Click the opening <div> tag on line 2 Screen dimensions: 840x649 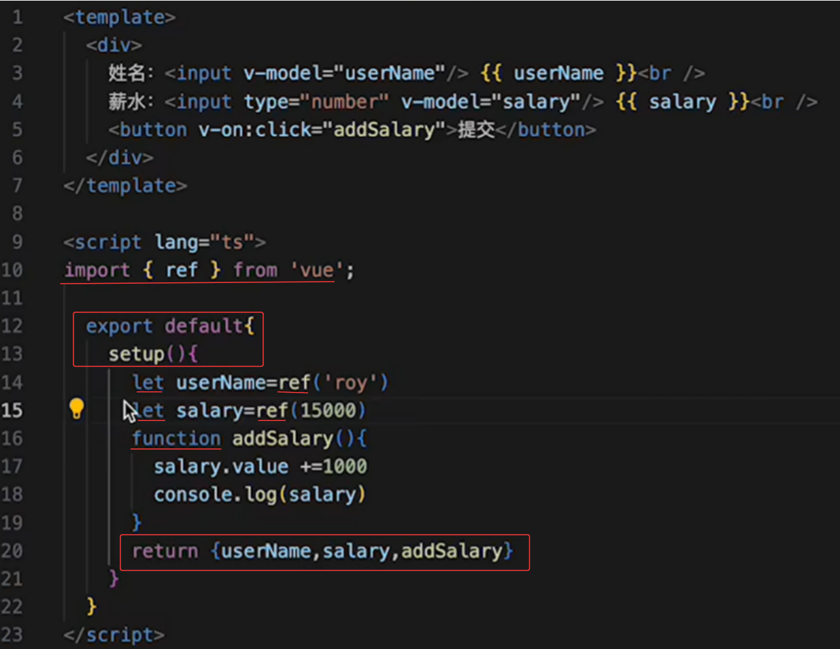click(x=114, y=46)
